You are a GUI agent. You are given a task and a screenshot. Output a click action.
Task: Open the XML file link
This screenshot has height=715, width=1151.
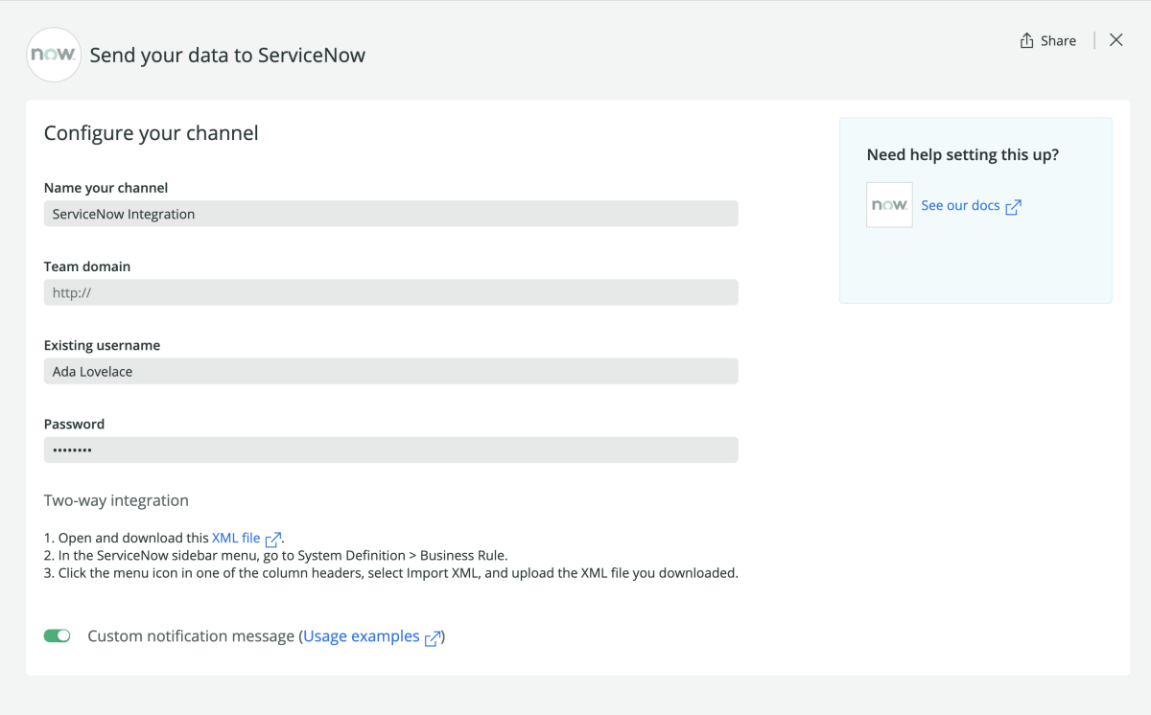236,538
